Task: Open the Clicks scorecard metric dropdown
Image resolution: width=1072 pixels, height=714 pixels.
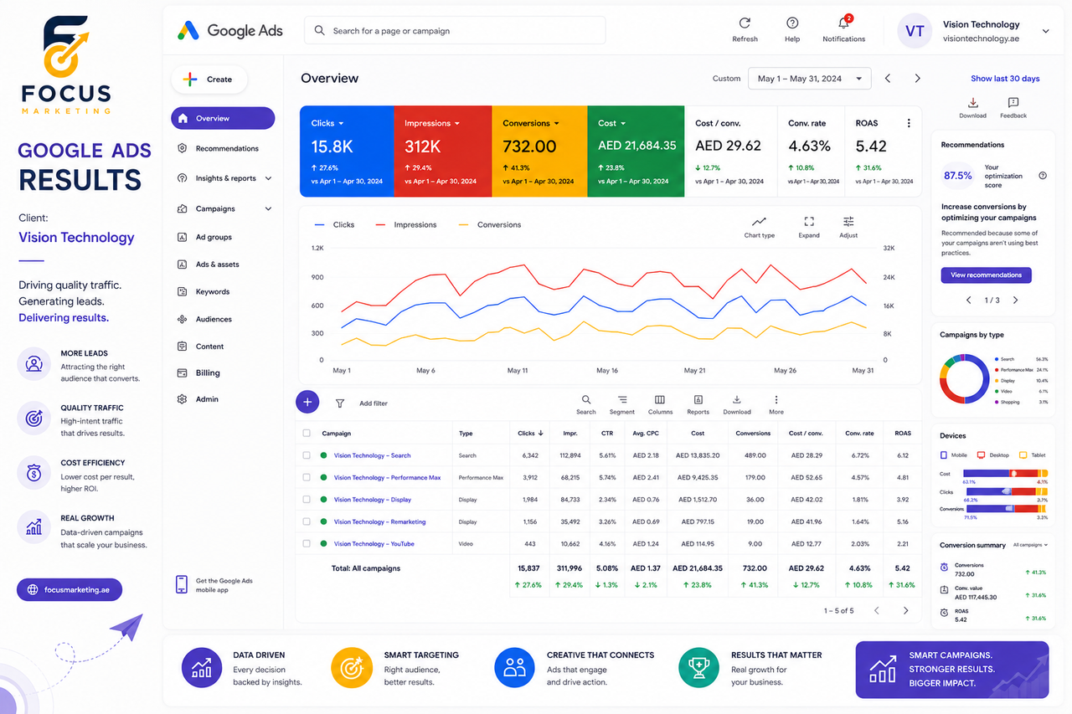Action: [x=342, y=124]
